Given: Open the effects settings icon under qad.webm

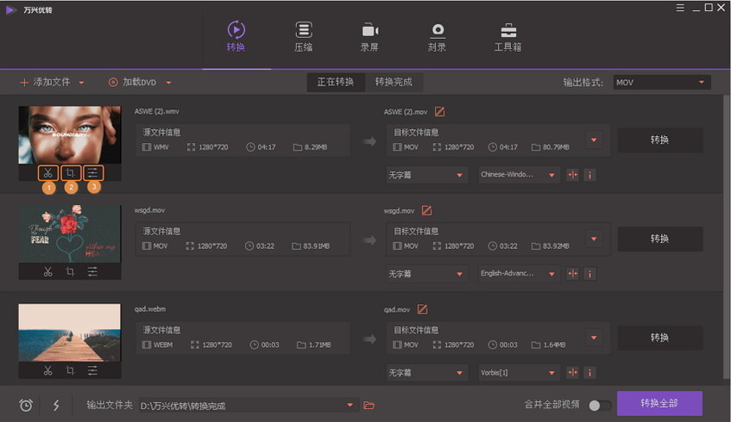Looking at the screenshot, I should pos(92,371).
